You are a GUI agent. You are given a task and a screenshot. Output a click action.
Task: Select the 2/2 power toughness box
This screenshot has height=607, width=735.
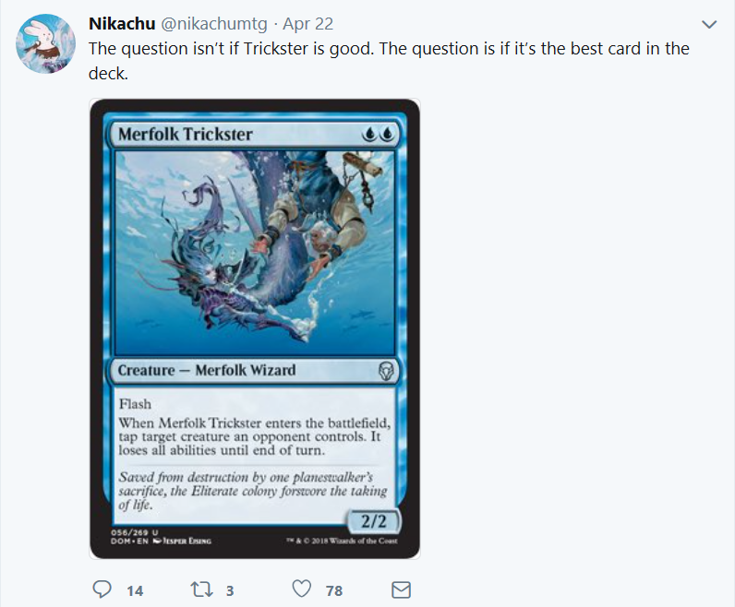373,521
